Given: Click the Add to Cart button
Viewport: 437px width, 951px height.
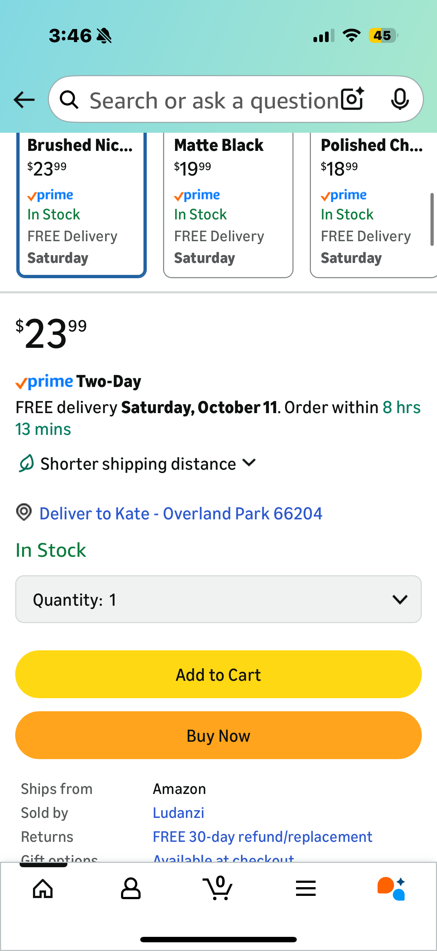Looking at the screenshot, I should pos(218,675).
